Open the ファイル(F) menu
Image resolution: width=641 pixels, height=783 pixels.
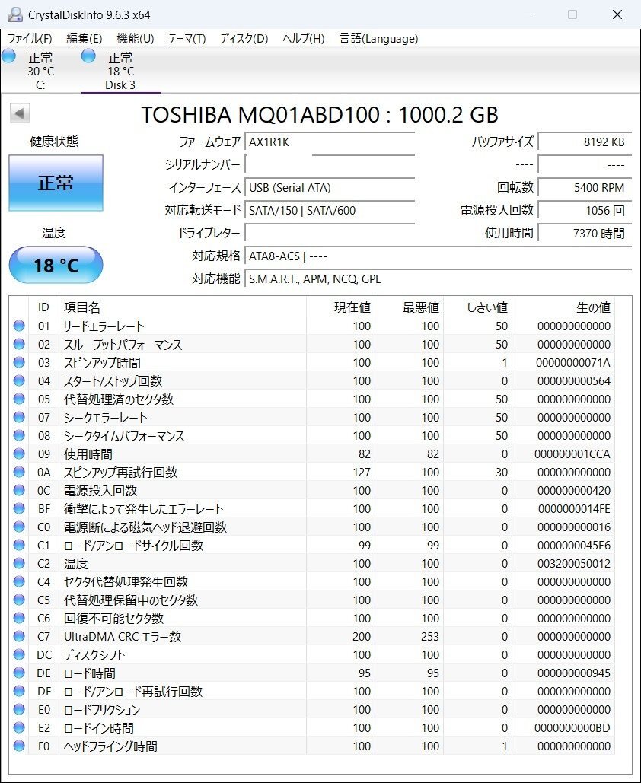[30, 39]
